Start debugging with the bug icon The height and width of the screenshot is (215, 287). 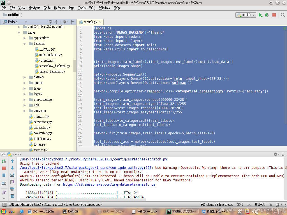267,15
